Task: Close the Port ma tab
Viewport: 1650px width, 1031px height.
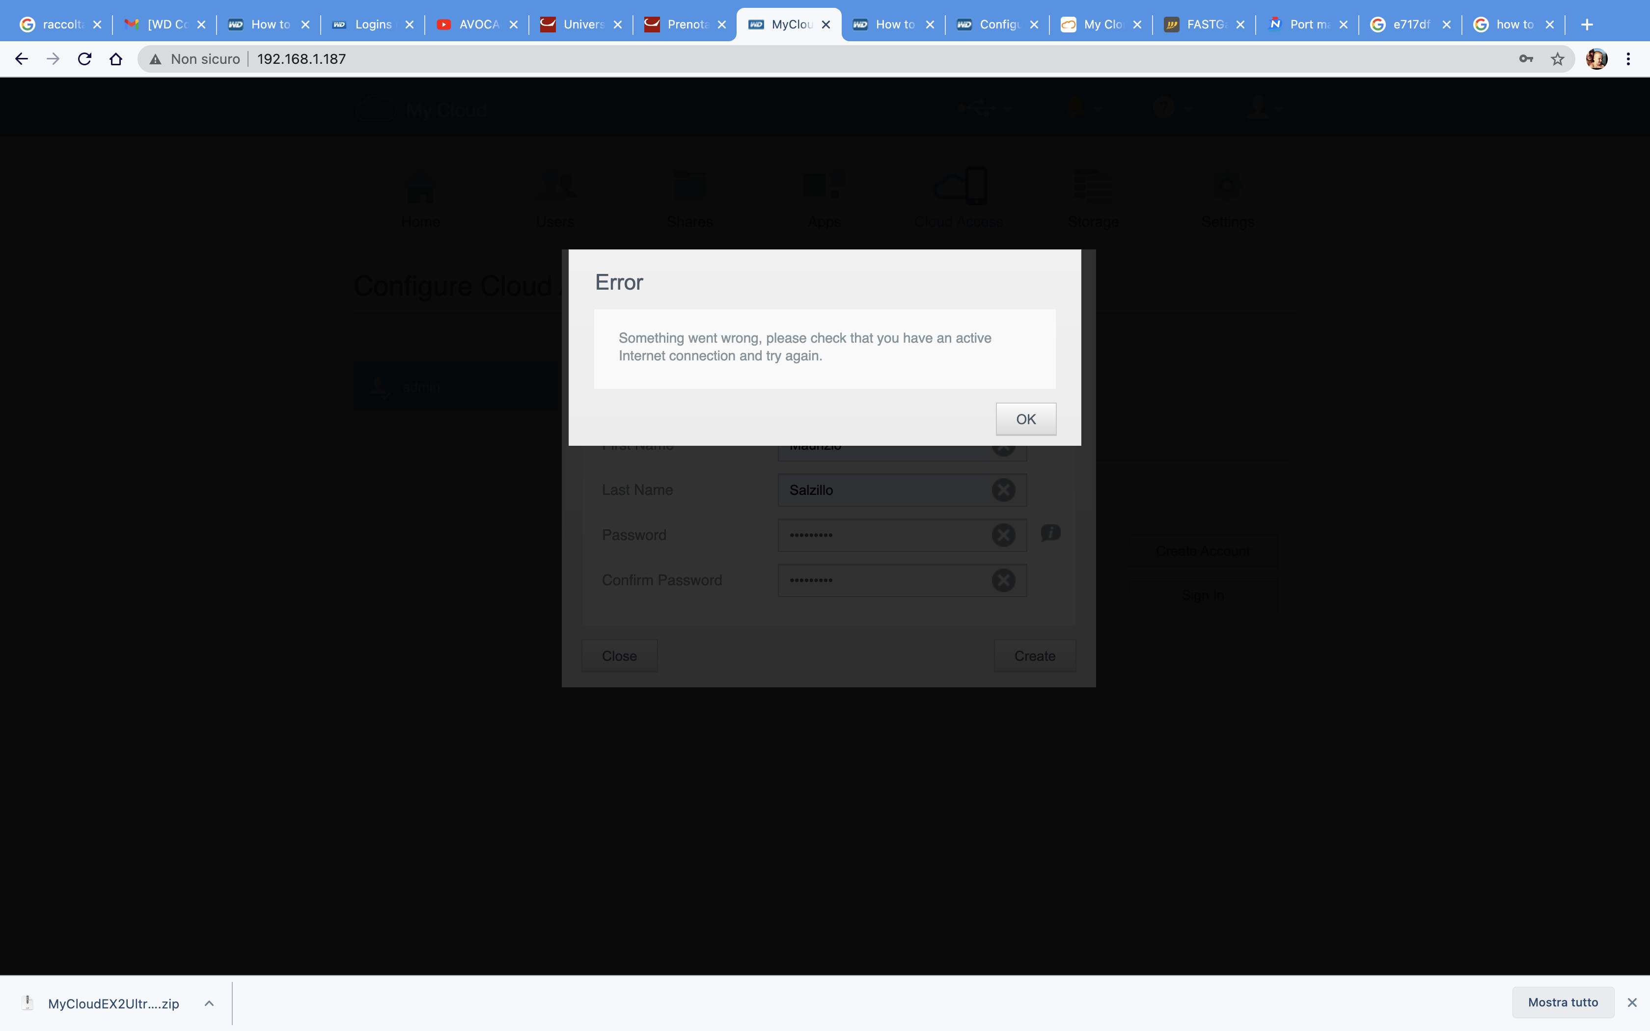Action: tap(1343, 25)
